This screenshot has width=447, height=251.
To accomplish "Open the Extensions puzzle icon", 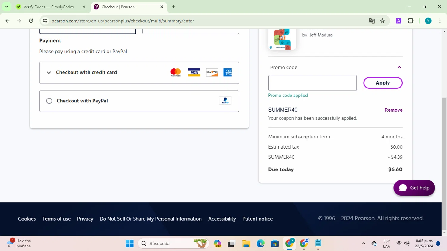I will [411, 21].
